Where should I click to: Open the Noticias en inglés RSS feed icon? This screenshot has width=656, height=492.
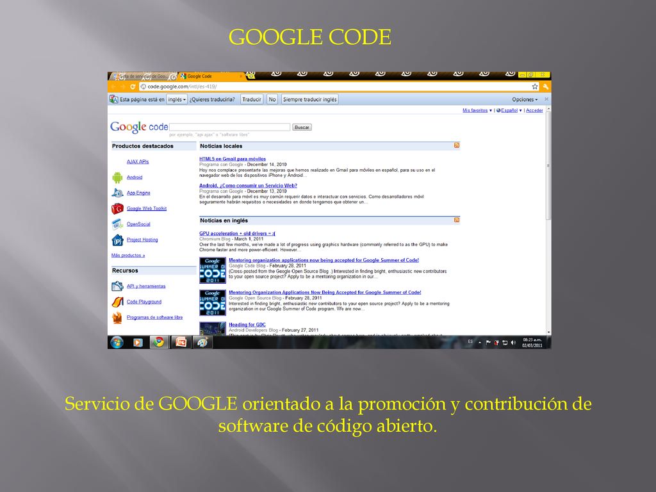[x=456, y=220]
